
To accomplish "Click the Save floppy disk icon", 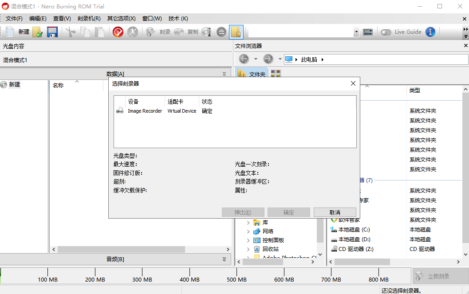I will [x=52, y=32].
